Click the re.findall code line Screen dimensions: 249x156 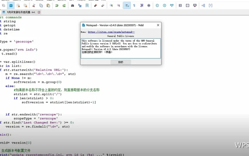(x=37, y=126)
